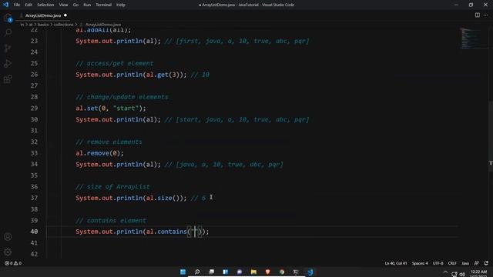Open the volume icon in system tray
The width and height of the screenshot is (493, 277).
tap(462, 274)
